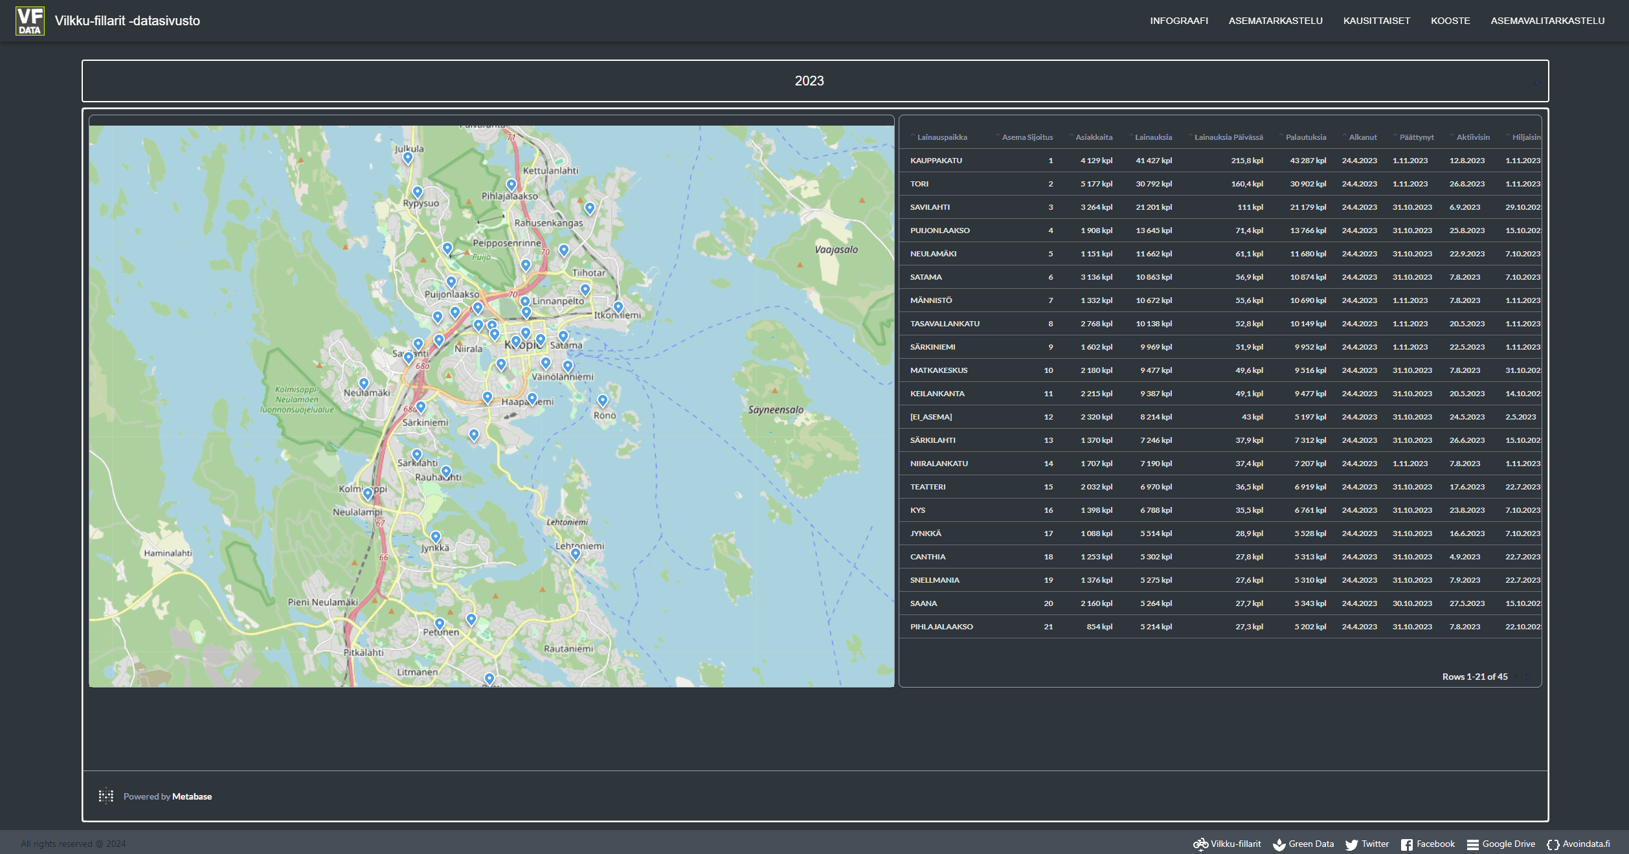This screenshot has width=1629, height=854.
Task: Open the 2023 year selector dropdown
Action: 815,81
